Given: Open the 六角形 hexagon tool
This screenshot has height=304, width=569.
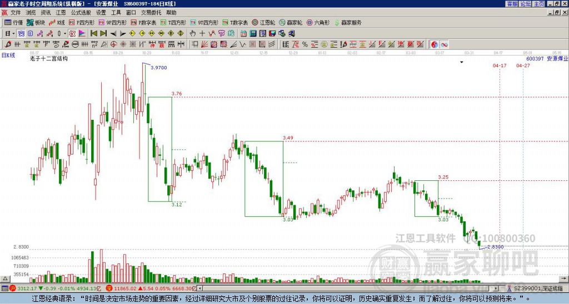Looking at the screenshot, I should pyautogui.click(x=318, y=22).
